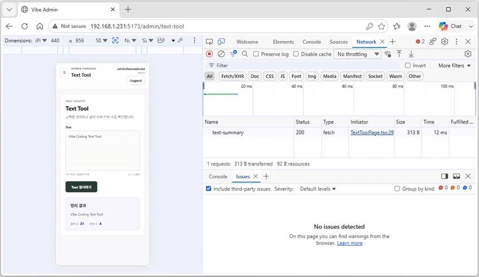Switch to the drawer Console tab
The width and height of the screenshot is (479, 277).
[218, 176]
